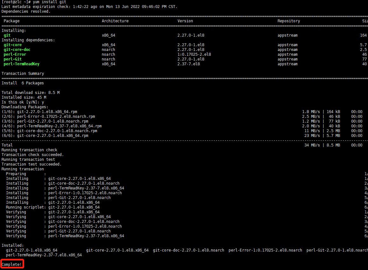
Task: Click the "Total download size: 8.5 M" line
Action: [31, 93]
